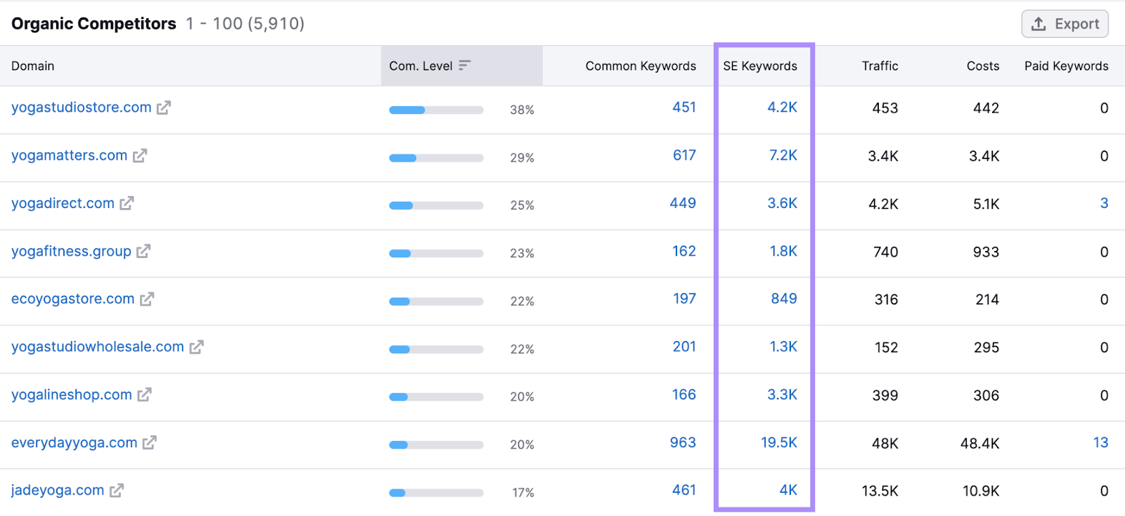Screen dimensions: 1125x516
Task: Open external link icon next to yogamatters.com
Action: [140, 155]
